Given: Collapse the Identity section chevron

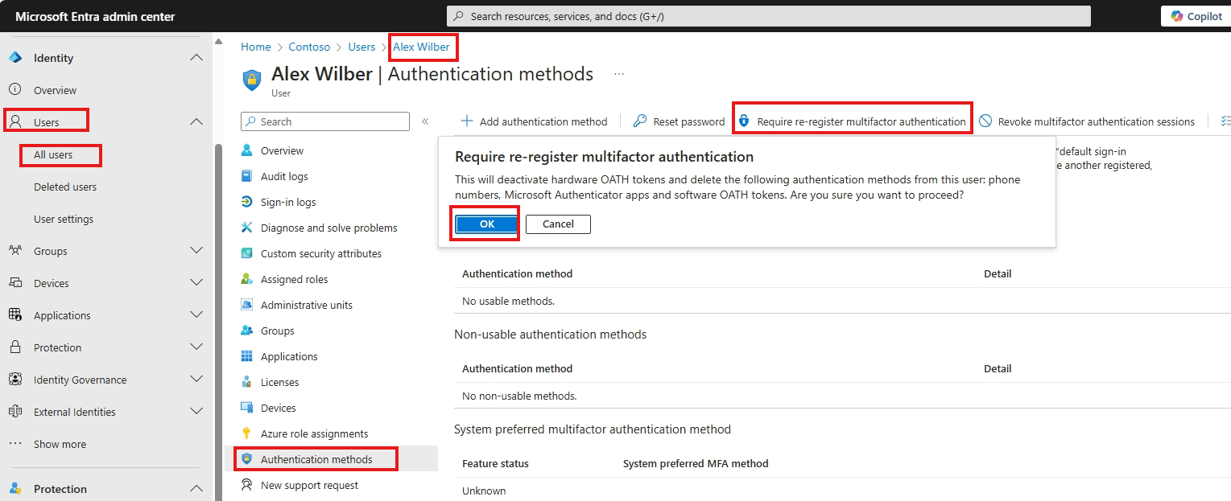Looking at the screenshot, I should [x=196, y=58].
